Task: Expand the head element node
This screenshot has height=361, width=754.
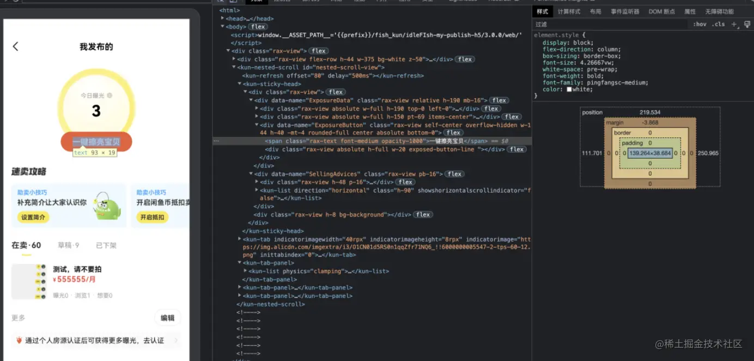Action: pyautogui.click(x=223, y=18)
